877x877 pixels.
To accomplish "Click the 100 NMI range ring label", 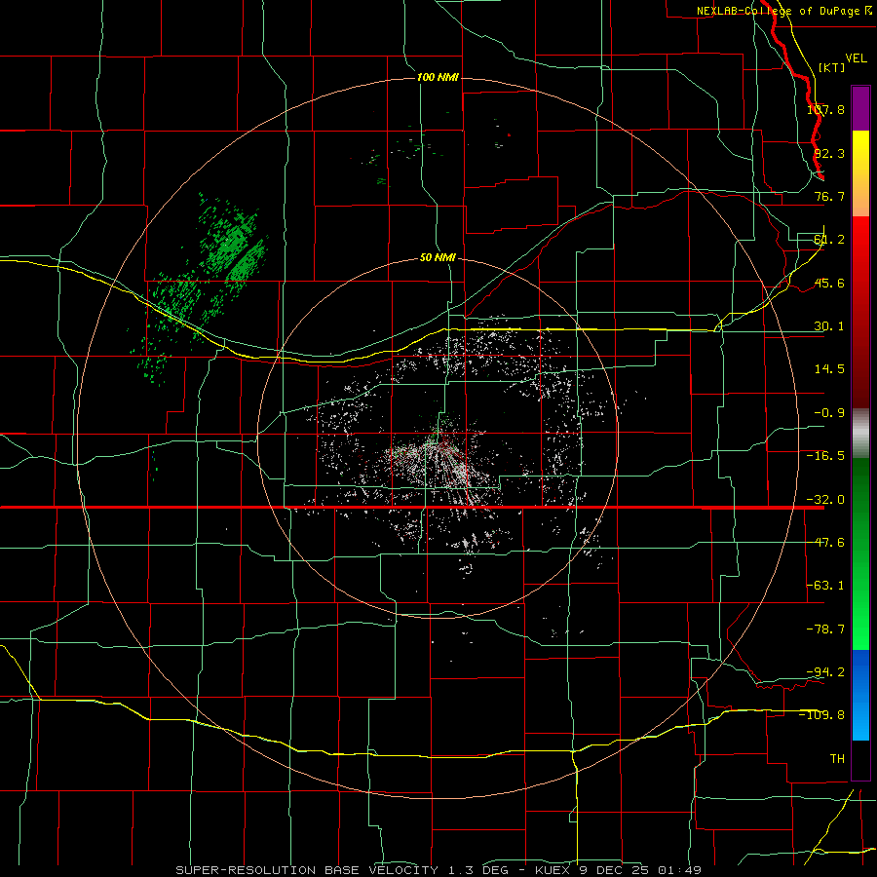I will click(x=438, y=77).
